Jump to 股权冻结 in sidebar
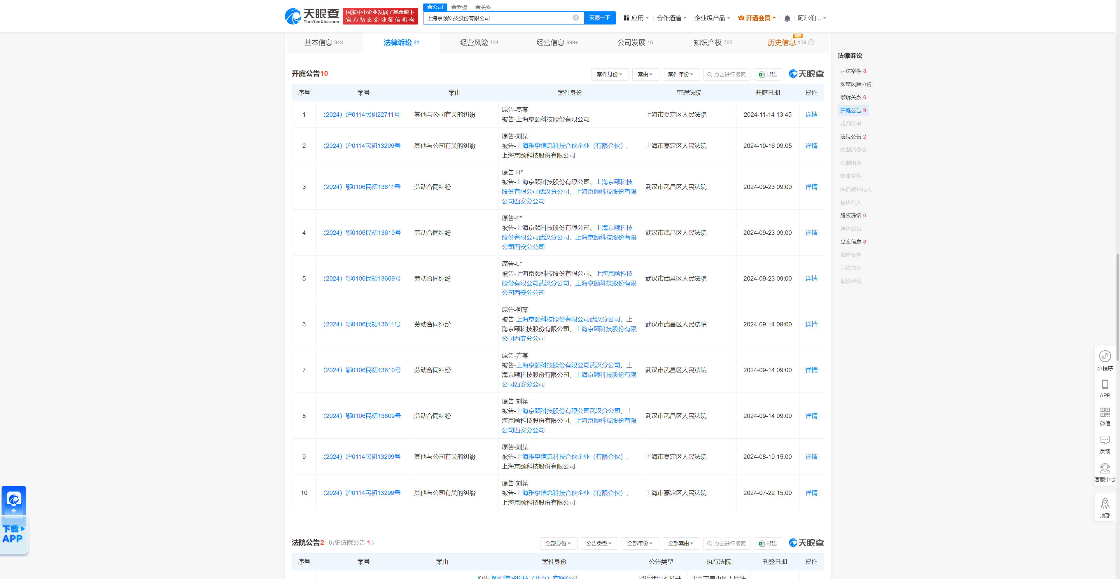 coord(853,216)
